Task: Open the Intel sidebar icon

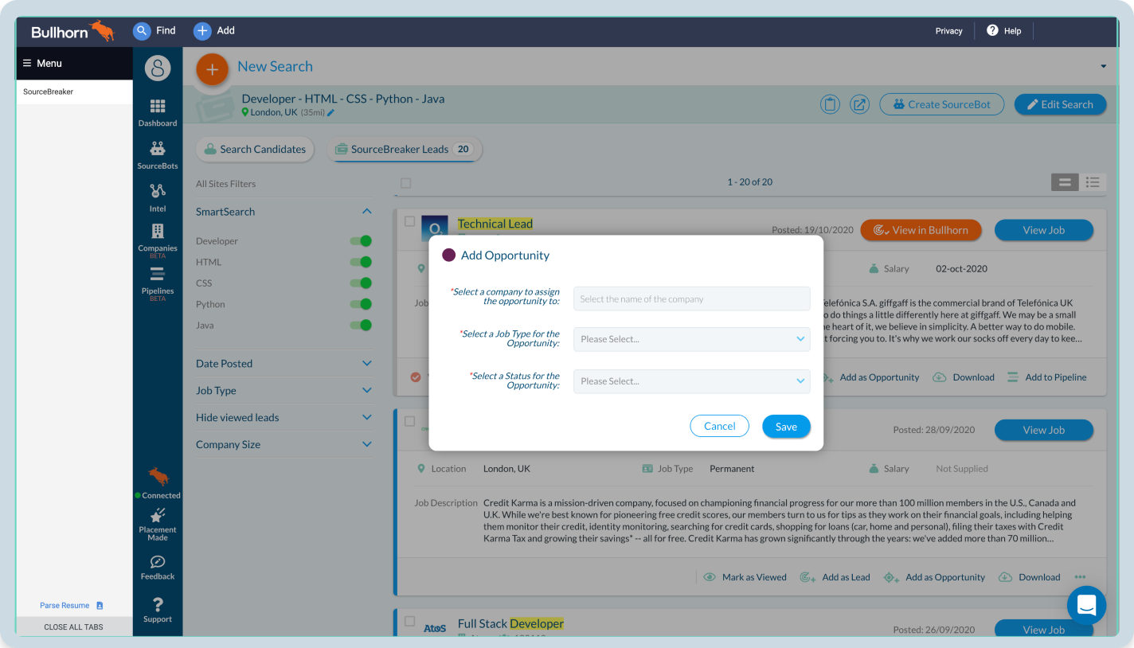Action: click(158, 191)
